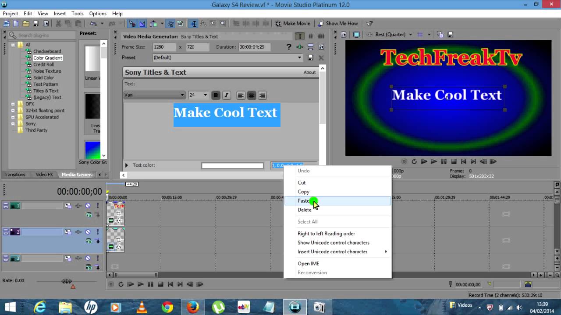Click the What's This help icon
This screenshot has height=315, width=561.
pos(369,23)
